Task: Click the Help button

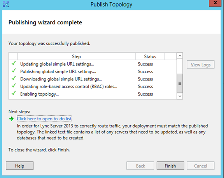Action: 19,166
